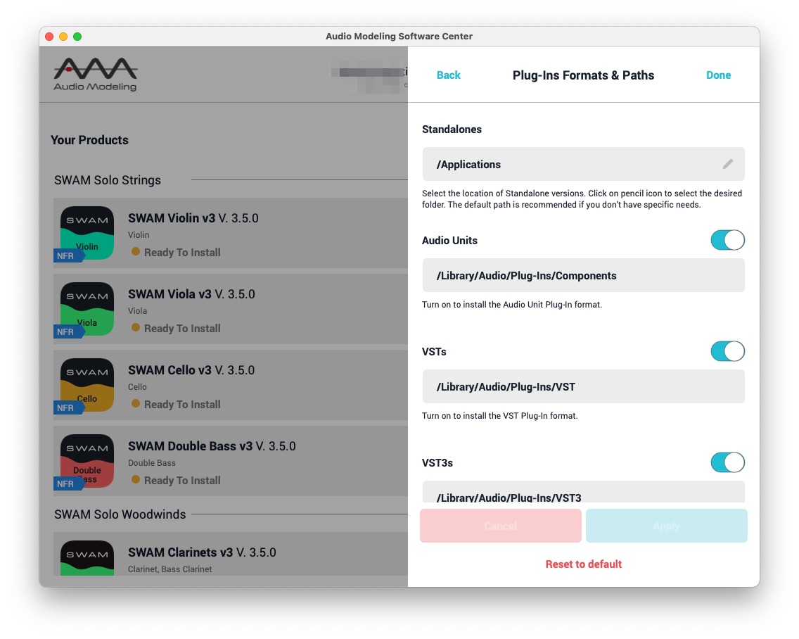Click the Apply button
Screen dimensions: 799x639
click(667, 526)
